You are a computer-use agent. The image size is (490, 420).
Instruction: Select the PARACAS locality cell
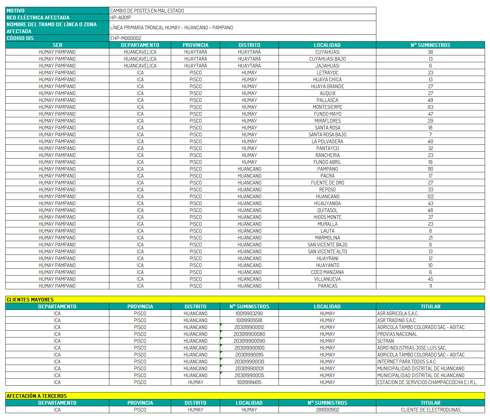[327, 286]
